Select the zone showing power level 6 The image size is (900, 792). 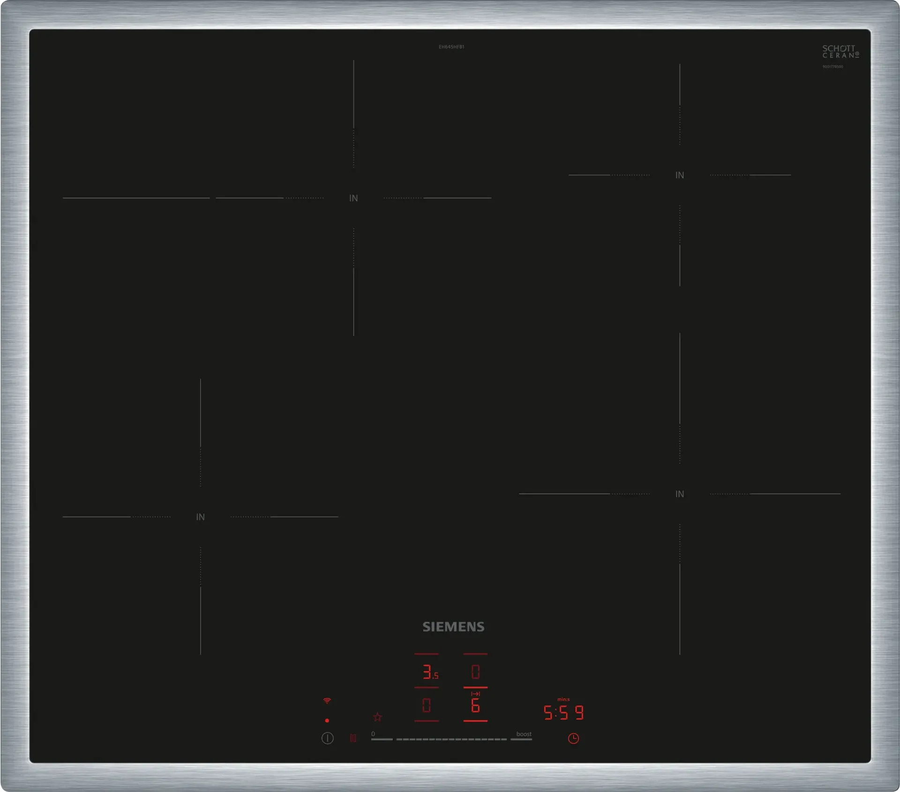[475, 705]
